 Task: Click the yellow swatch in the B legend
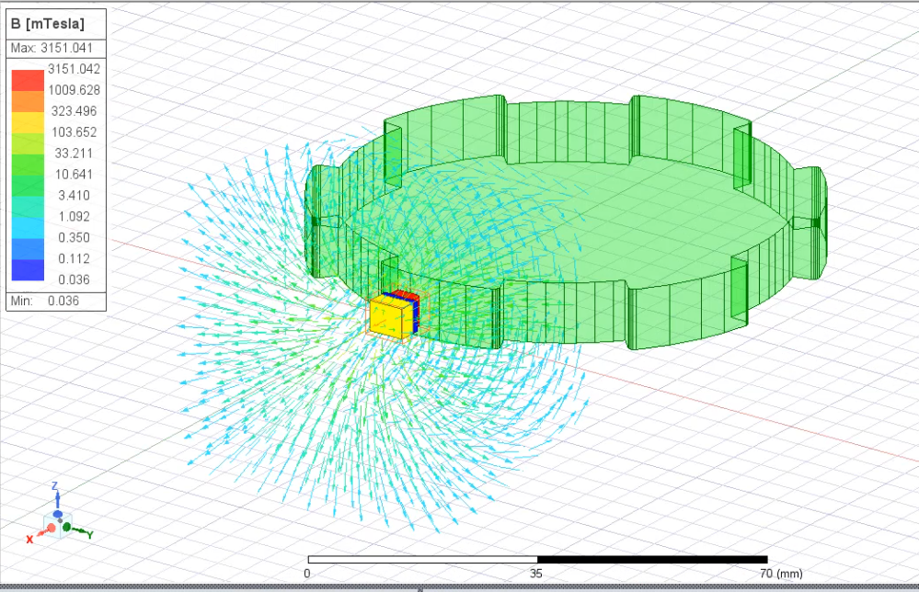tap(28, 122)
